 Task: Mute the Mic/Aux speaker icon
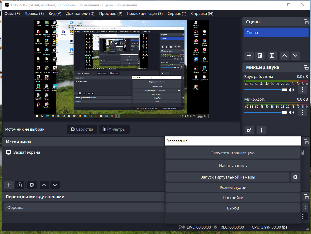291,112
